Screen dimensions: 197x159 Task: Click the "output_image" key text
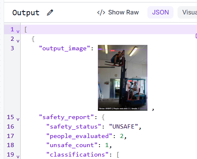pyautogui.click(x=65, y=49)
